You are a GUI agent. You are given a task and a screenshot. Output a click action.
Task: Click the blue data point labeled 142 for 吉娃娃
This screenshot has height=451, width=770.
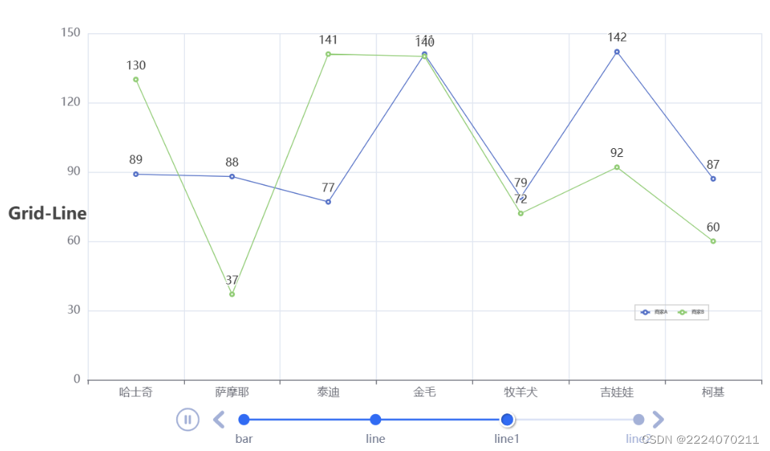(x=617, y=52)
